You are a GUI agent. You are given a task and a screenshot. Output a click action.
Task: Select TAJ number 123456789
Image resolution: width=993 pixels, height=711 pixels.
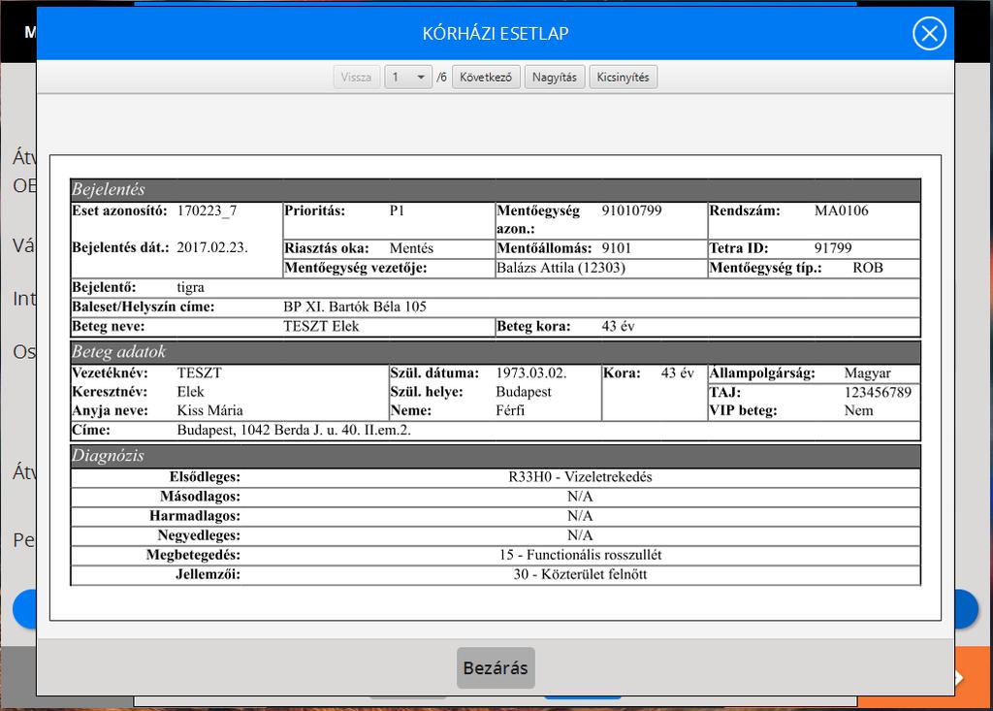[x=878, y=392]
